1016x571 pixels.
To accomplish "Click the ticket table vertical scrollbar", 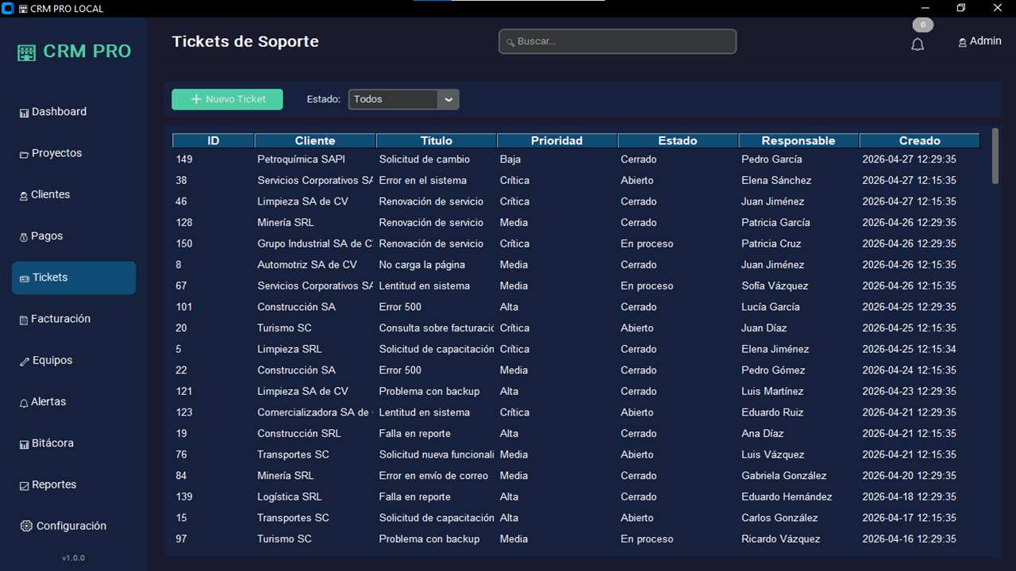I will 995,156.
